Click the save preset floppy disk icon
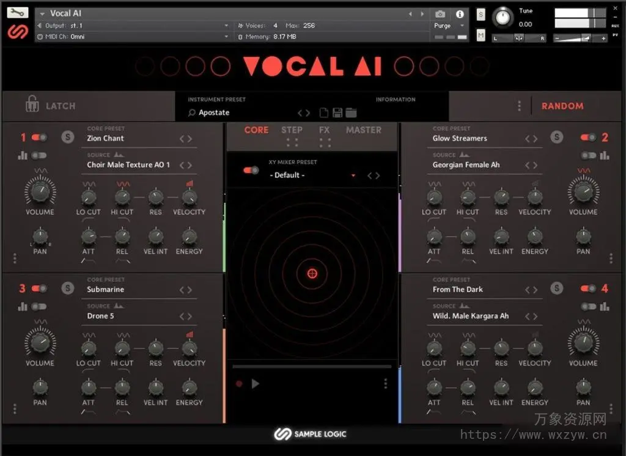Viewport: 626px width, 456px height. [337, 112]
